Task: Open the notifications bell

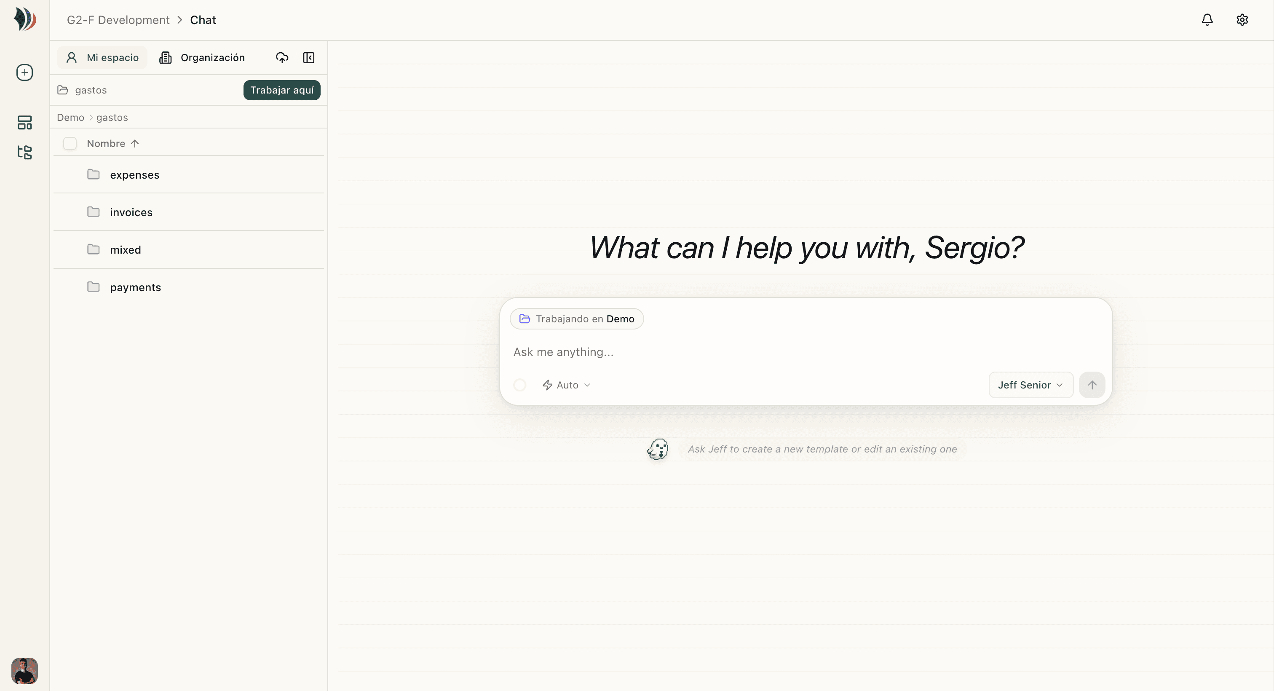Action: [x=1207, y=20]
